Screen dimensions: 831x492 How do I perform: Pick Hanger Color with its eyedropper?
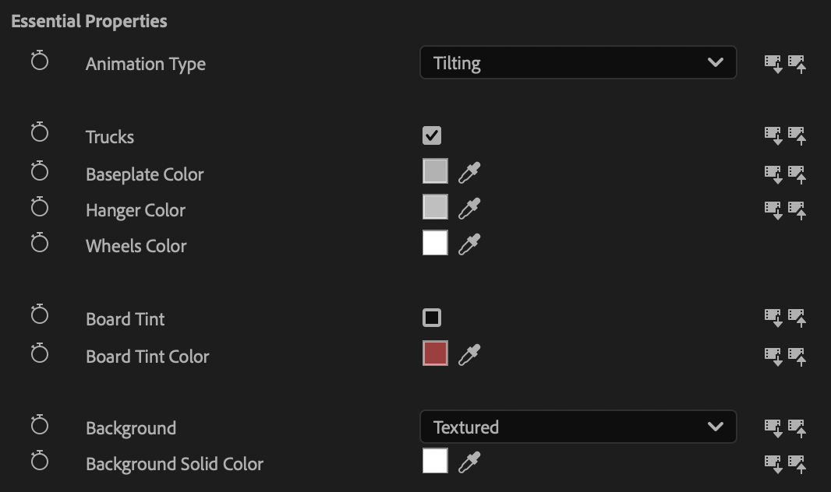(469, 208)
